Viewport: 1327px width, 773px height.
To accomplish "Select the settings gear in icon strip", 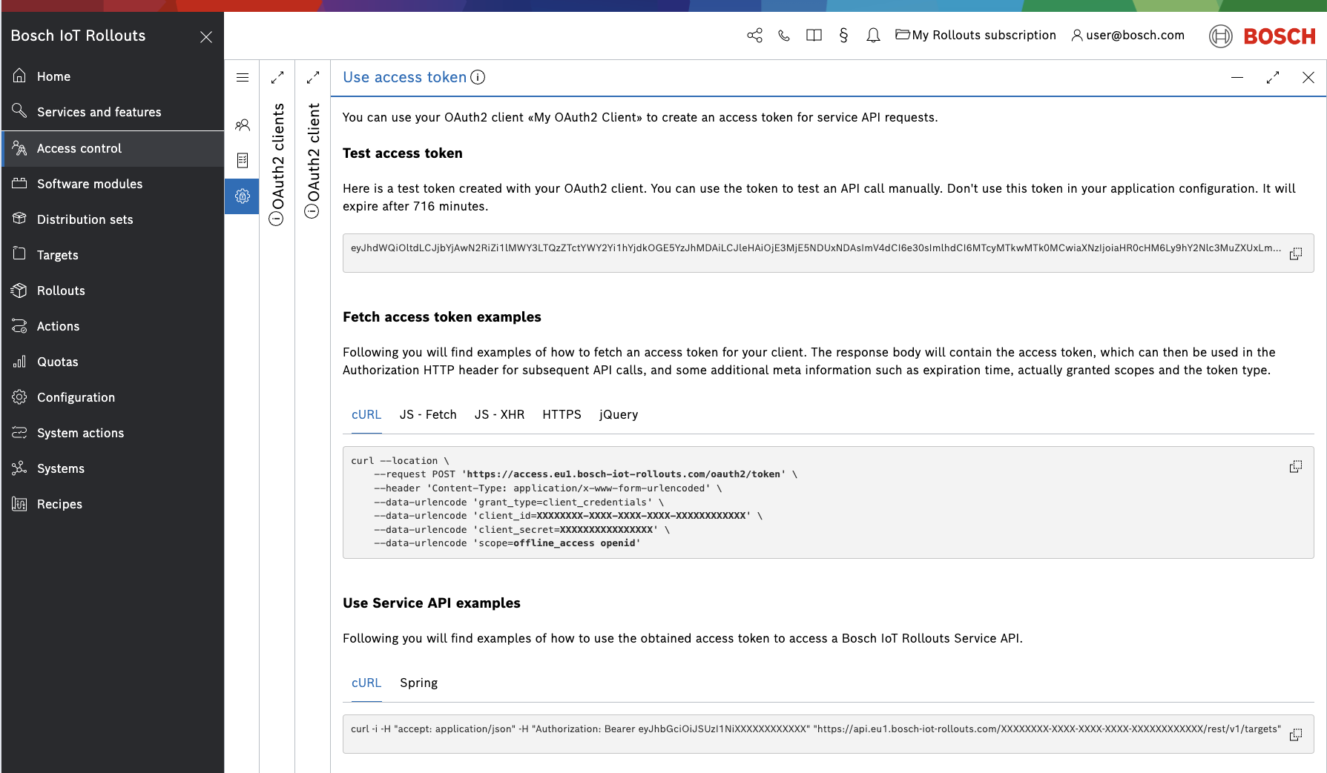I will (243, 196).
